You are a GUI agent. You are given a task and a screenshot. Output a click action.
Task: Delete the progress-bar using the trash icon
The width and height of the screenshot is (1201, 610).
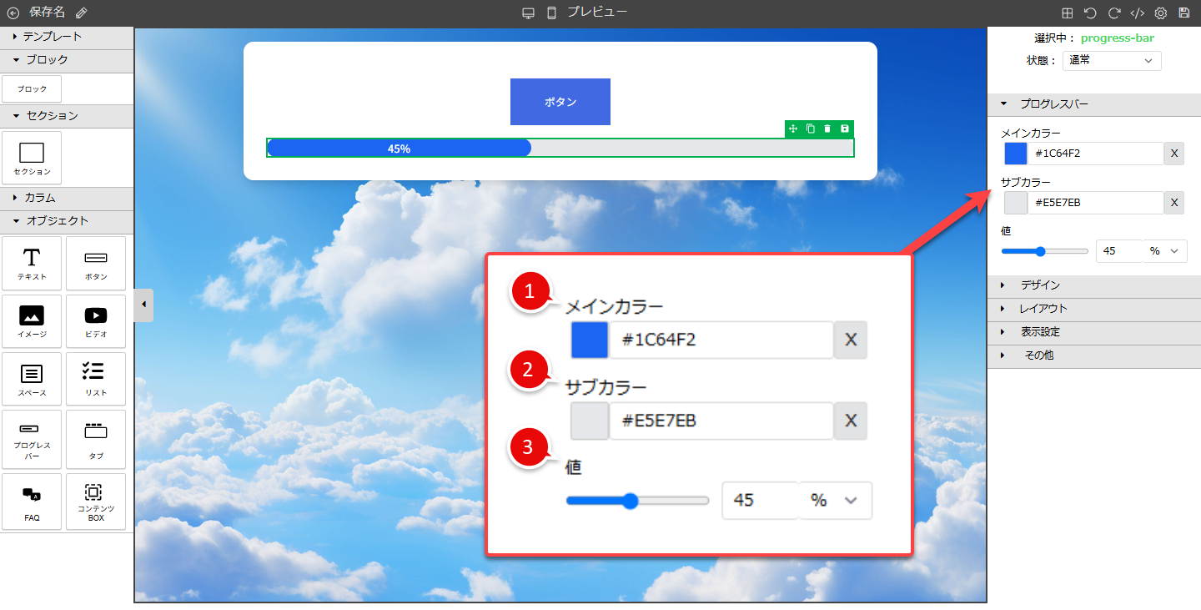point(827,129)
